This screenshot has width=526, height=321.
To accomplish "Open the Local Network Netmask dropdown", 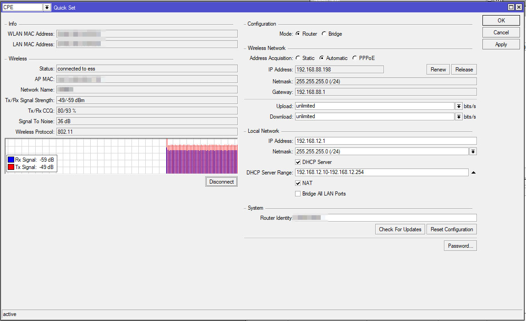I will pos(473,152).
